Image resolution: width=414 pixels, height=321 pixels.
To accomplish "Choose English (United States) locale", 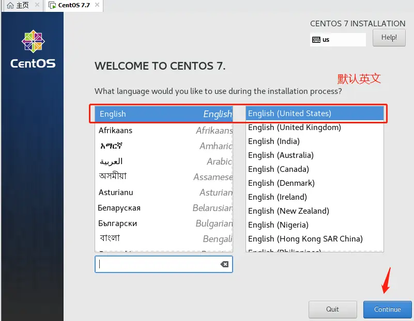I will (x=315, y=114).
